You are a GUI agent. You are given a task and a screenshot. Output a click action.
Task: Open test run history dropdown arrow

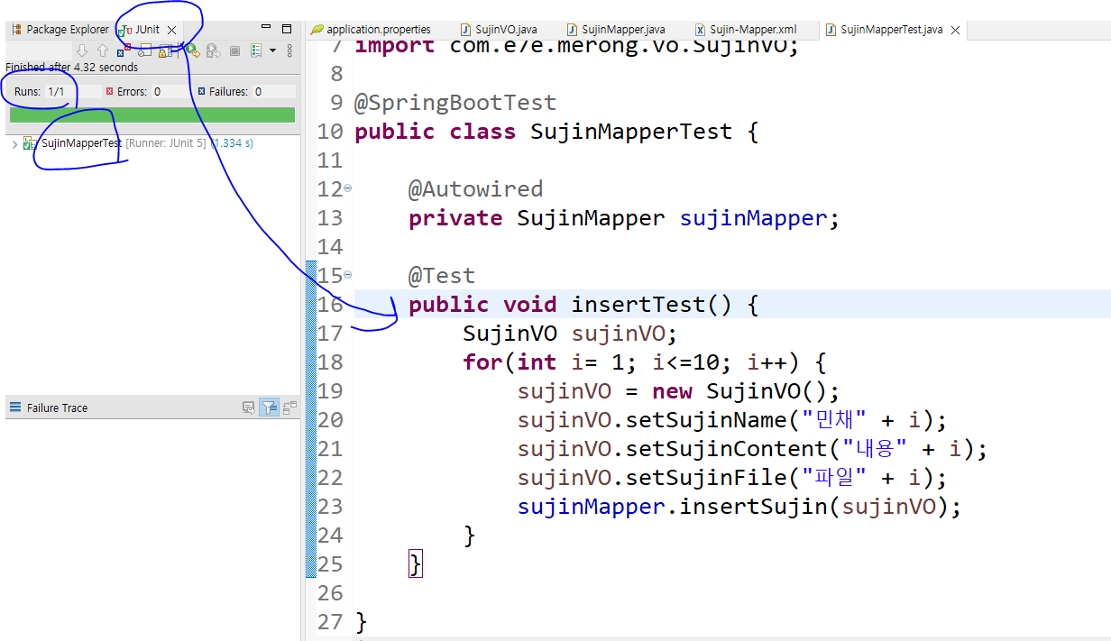pyautogui.click(x=272, y=50)
